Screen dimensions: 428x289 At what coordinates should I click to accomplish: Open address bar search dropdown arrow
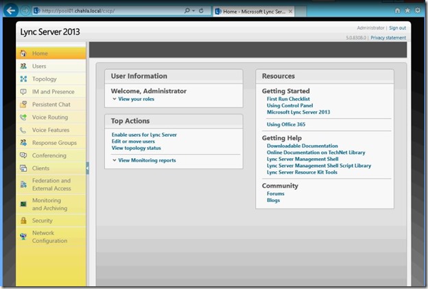pos(193,11)
